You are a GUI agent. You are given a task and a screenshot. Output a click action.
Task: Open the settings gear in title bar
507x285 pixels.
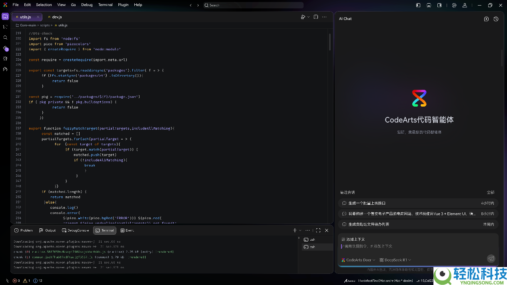(x=454, y=5)
